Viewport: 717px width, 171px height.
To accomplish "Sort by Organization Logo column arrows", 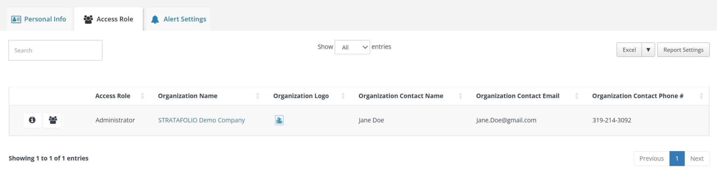I will [x=343, y=96].
